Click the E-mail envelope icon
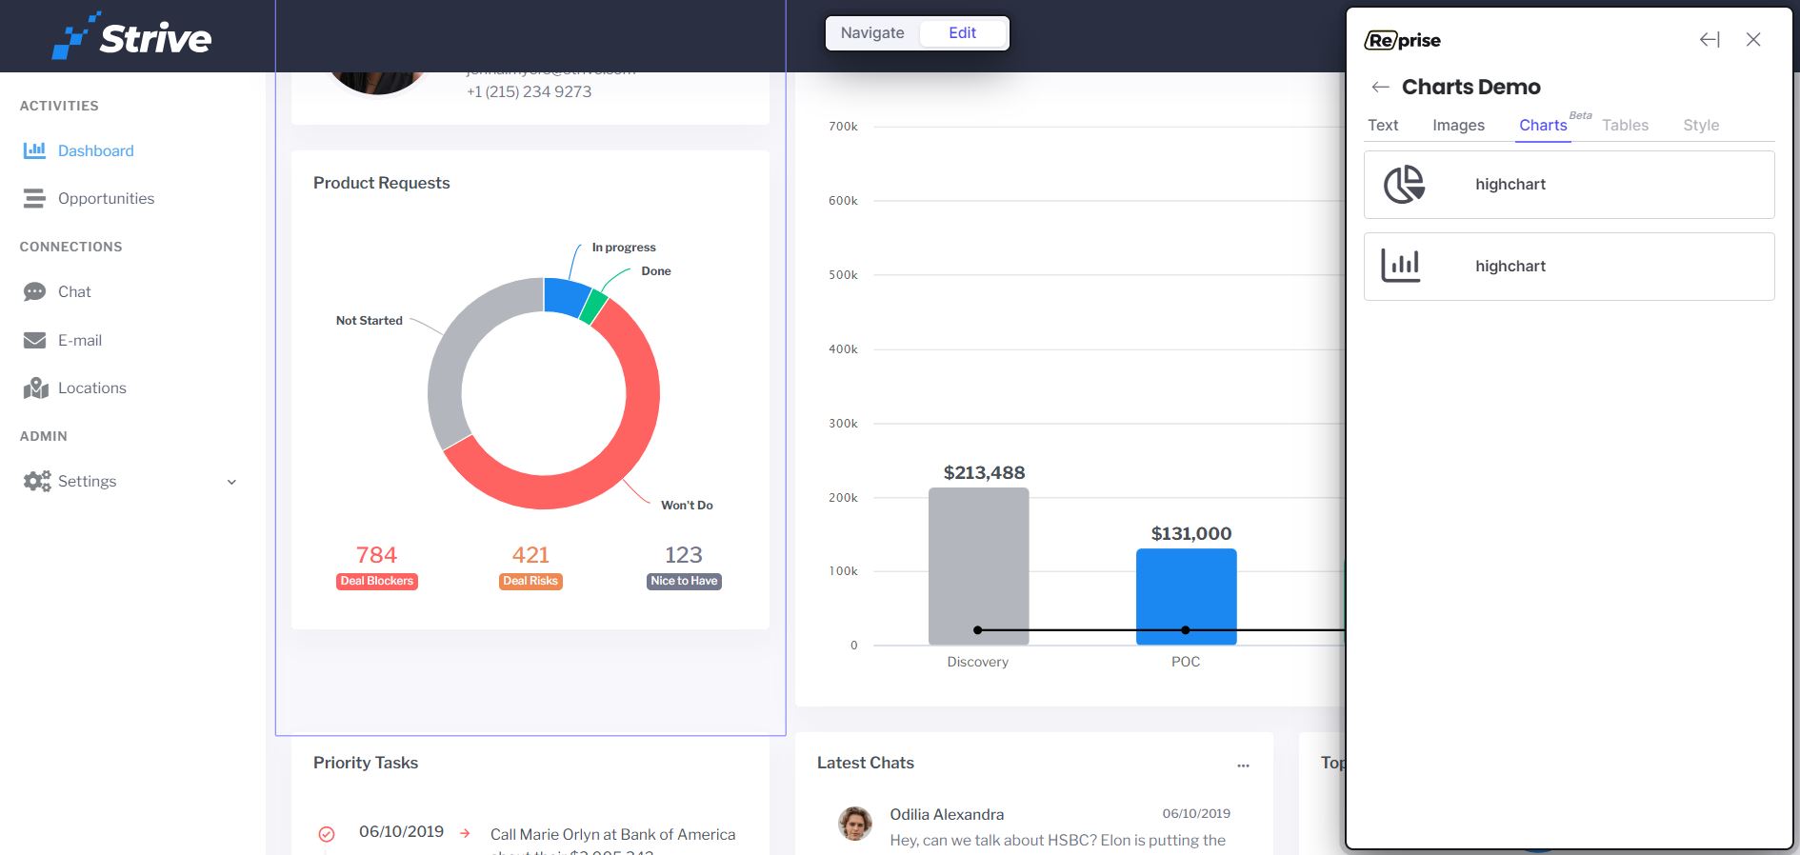 [x=34, y=340]
